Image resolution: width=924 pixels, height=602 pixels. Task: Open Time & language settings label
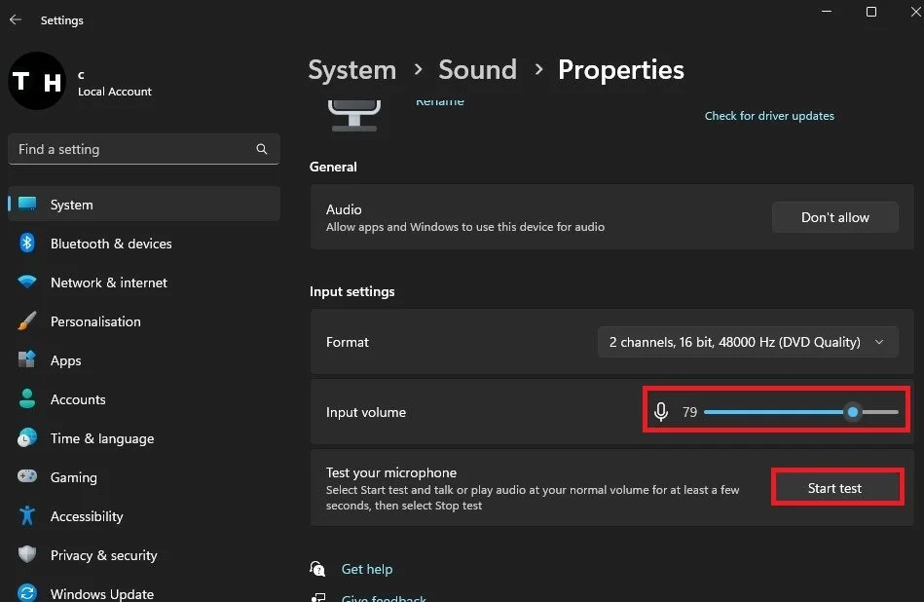[x=102, y=438]
